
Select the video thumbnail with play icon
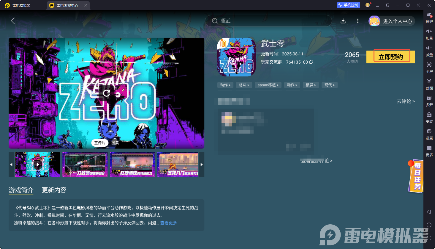coord(38,165)
